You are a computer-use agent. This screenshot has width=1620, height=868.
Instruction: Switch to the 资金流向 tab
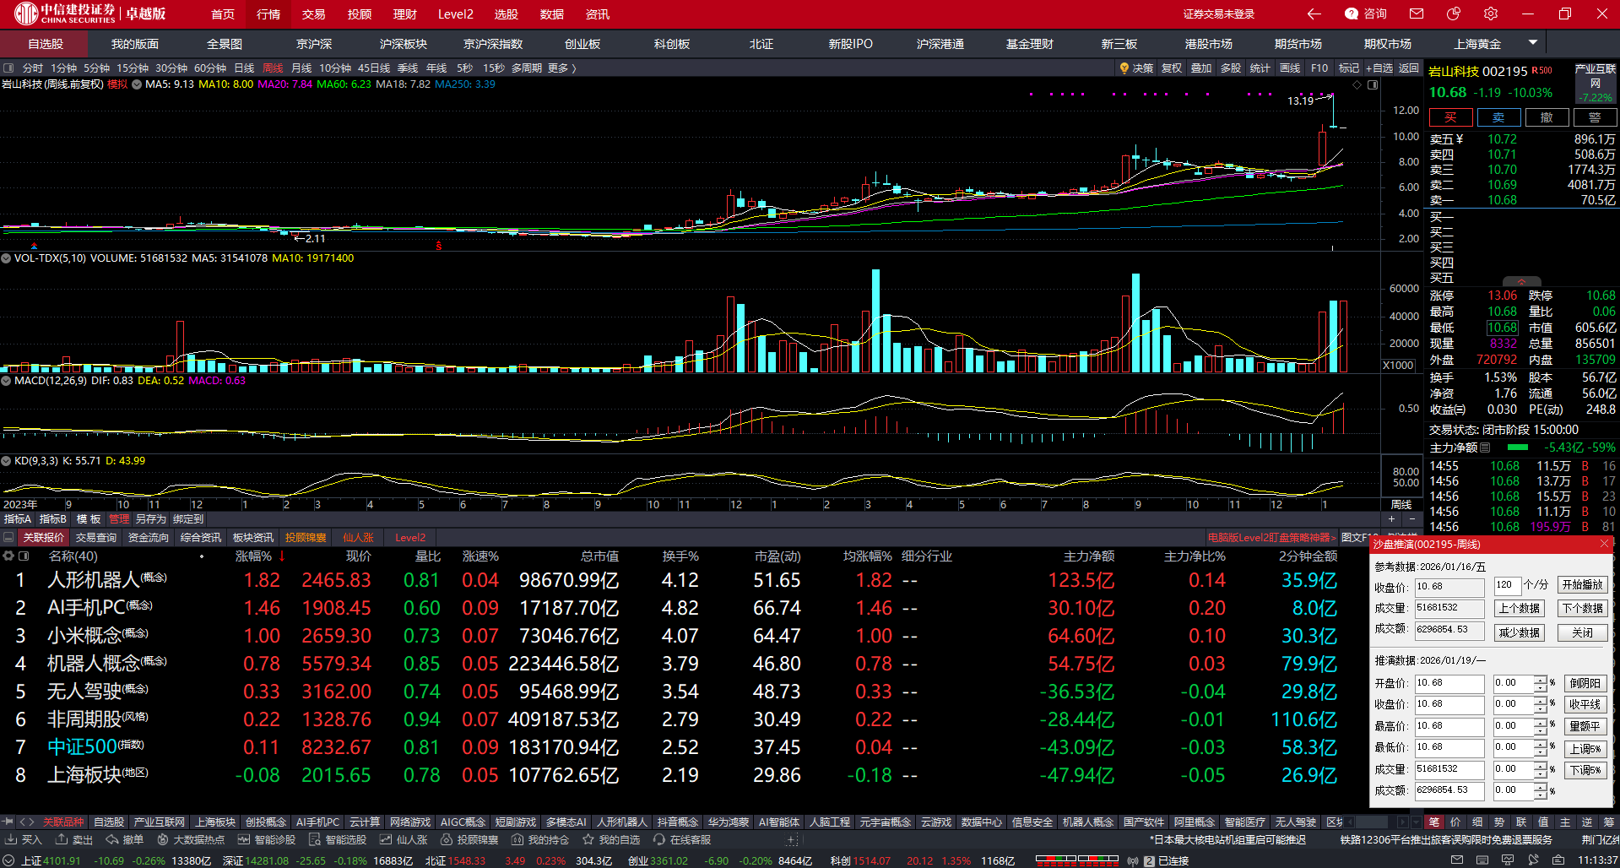tap(148, 537)
